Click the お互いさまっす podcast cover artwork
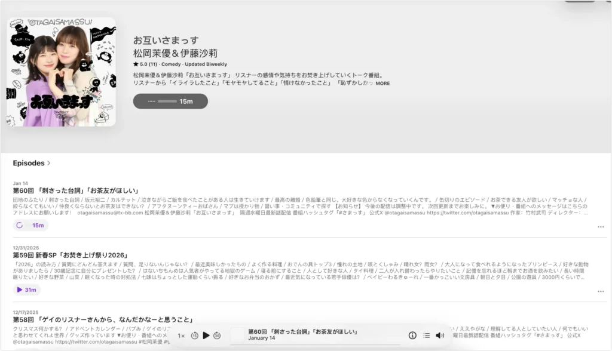 pyautogui.click(x=62, y=72)
